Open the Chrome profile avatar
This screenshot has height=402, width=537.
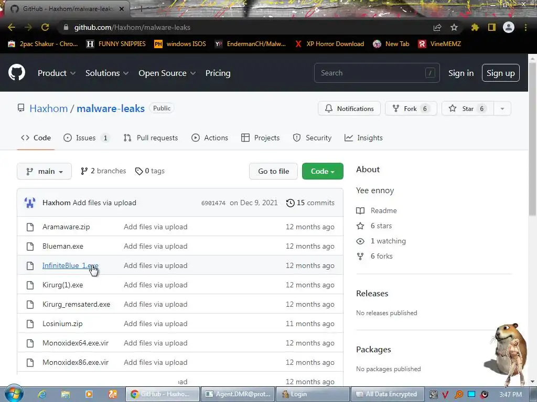click(x=509, y=27)
